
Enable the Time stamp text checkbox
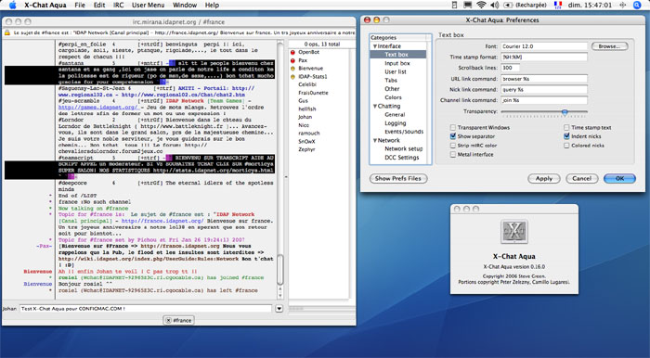click(x=566, y=127)
